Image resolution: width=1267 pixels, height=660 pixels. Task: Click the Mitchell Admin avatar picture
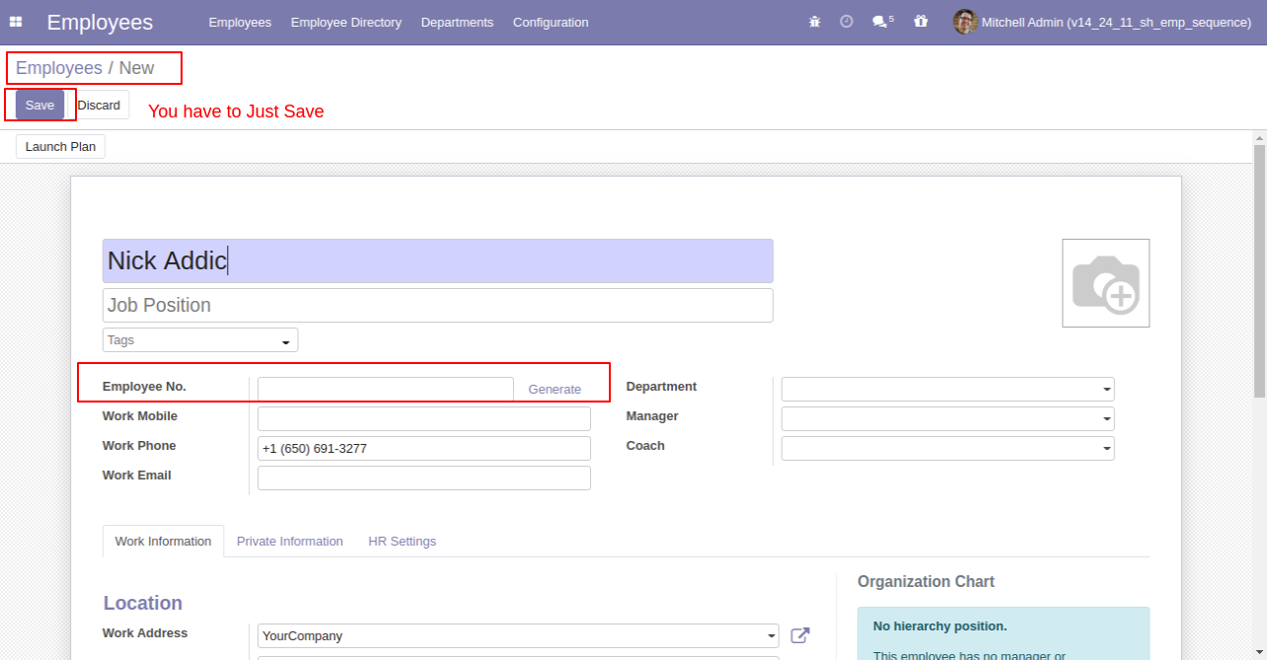[x=965, y=22]
